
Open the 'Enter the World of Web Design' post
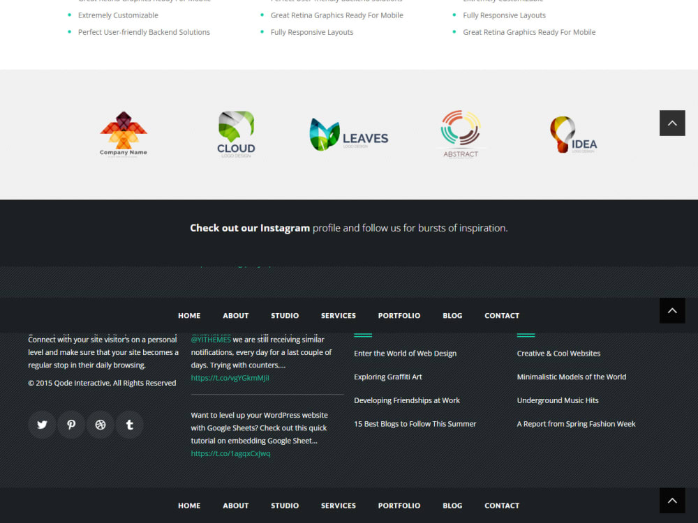pos(405,353)
